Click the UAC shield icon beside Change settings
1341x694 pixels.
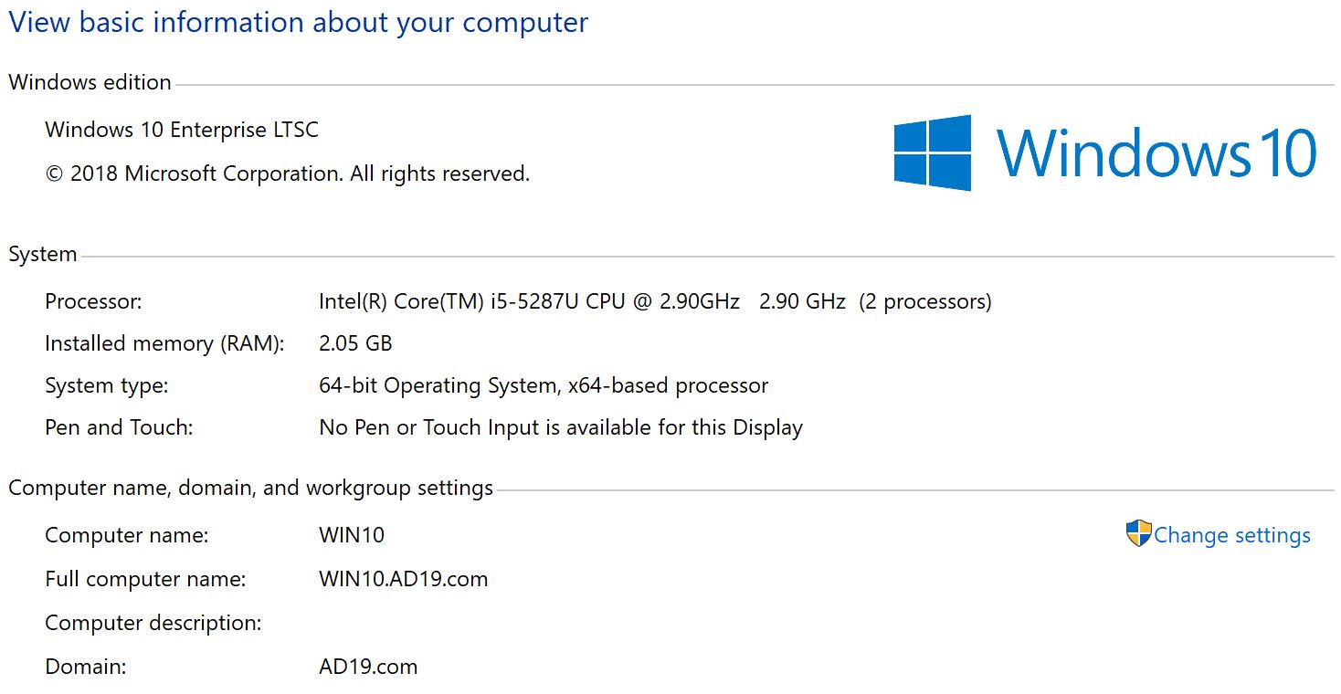(x=1138, y=534)
